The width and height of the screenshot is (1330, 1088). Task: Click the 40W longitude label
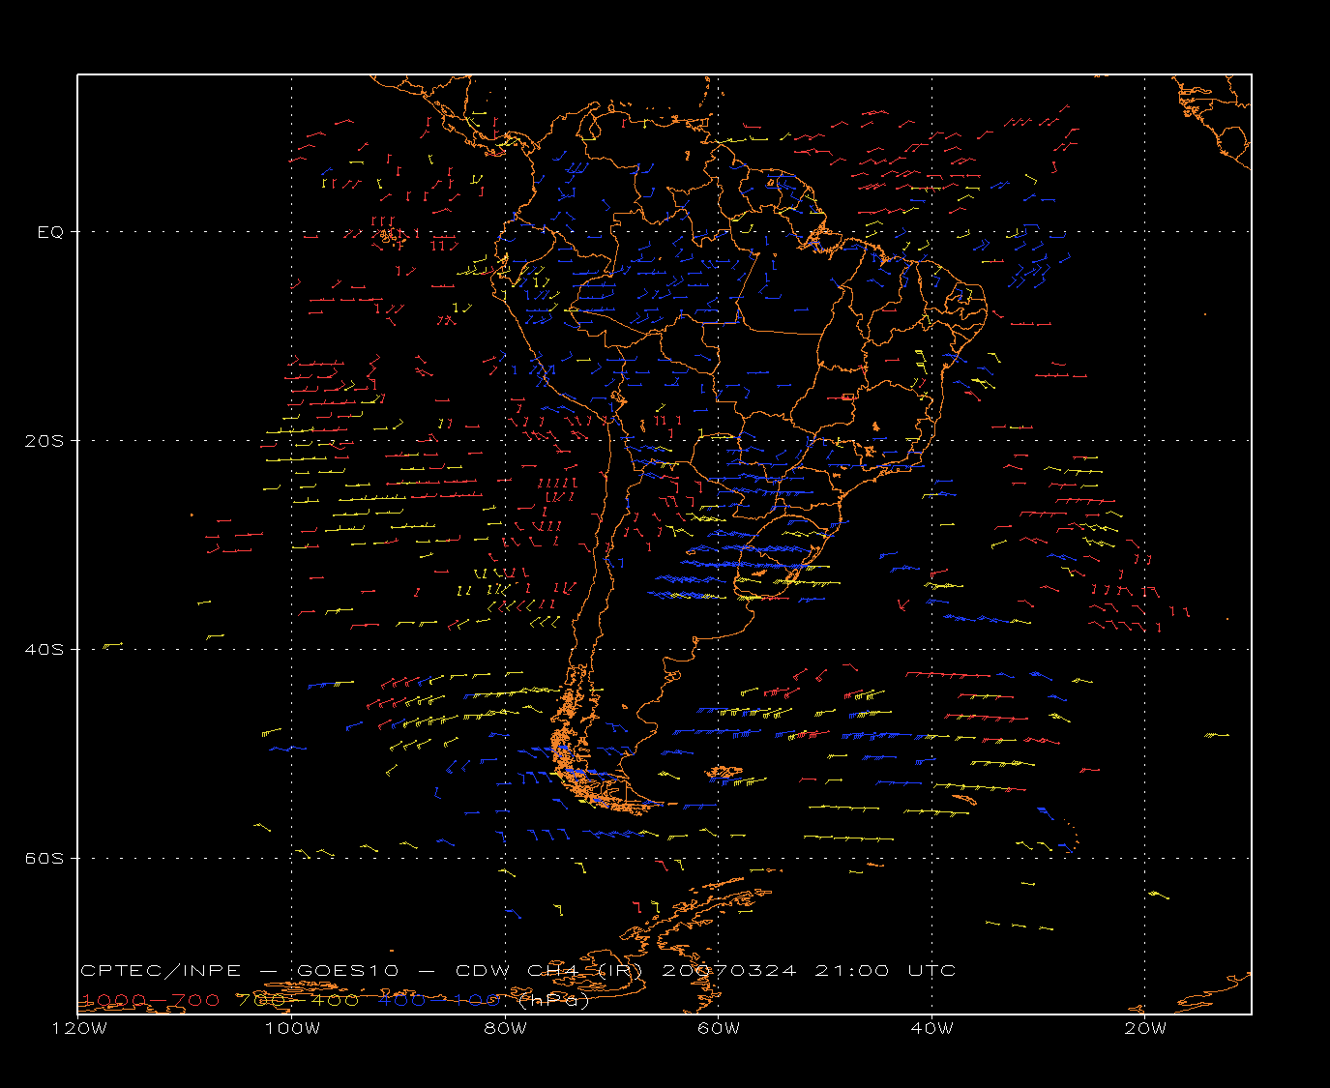tap(931, 1028)
